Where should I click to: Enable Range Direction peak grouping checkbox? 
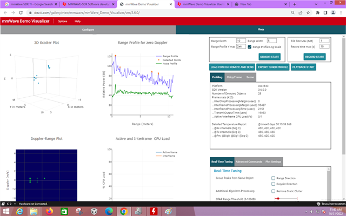coord(273,178)
